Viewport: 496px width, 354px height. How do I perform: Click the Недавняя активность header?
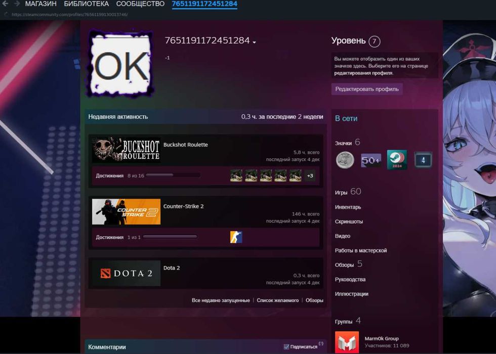pyautogui.click(x=118, y=117)
